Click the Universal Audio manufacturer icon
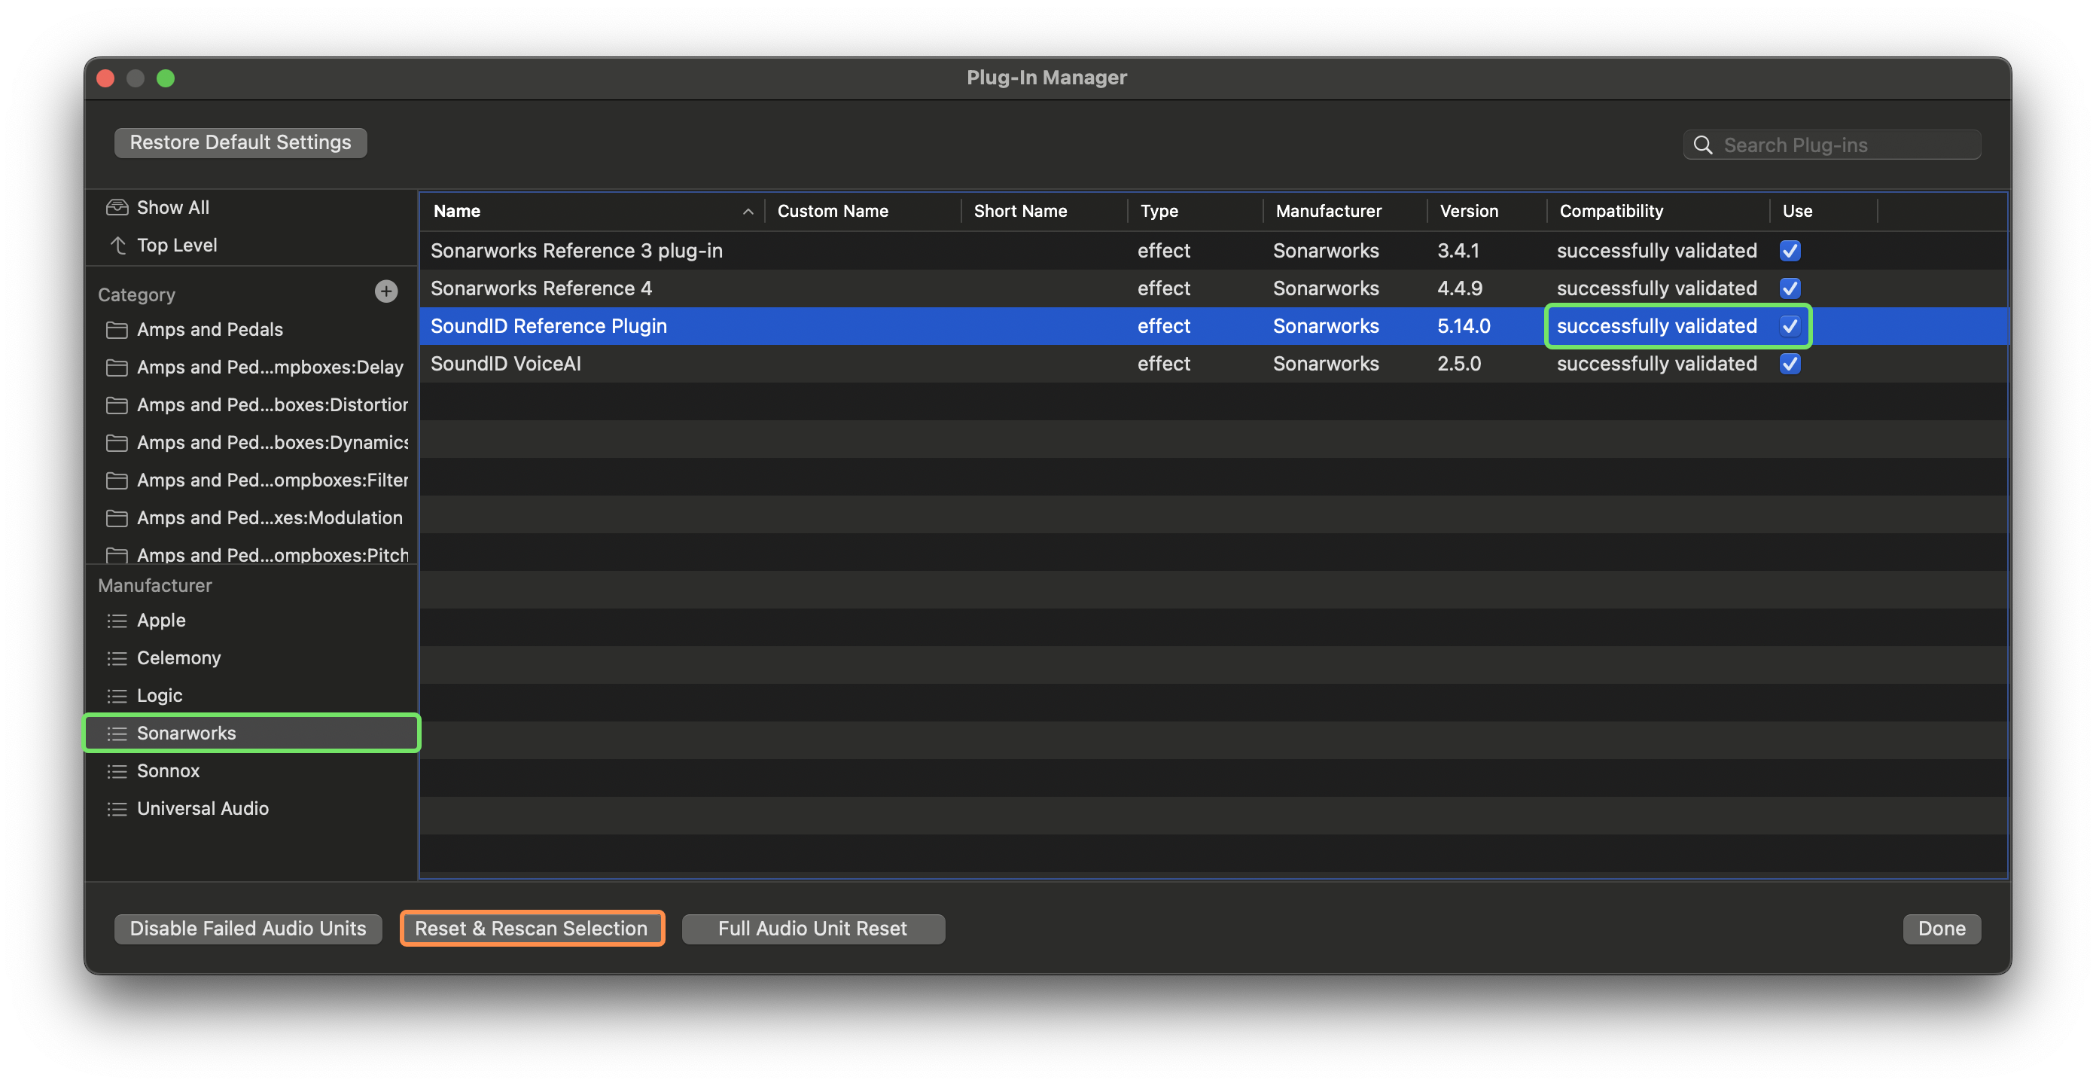This screenshot has width=2096, height=1086. pyautogui.click(x=117, y=808)
